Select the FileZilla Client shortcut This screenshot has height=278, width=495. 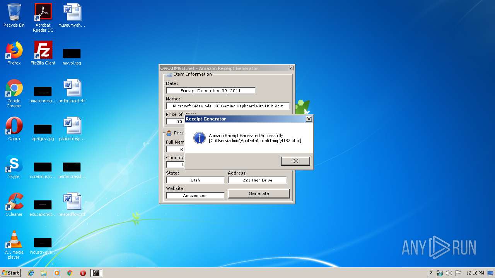point(43,53)
